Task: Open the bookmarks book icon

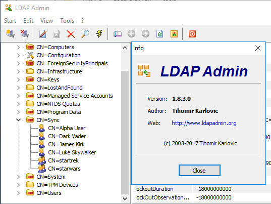Action: tap(118, 34)
